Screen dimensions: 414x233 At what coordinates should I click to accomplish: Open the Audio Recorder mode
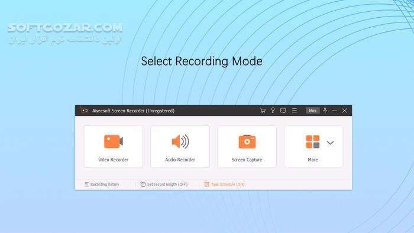(x=180, y=147)
